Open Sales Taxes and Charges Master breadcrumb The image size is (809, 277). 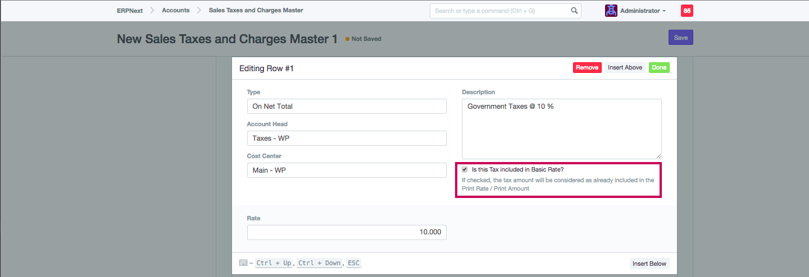256,11
